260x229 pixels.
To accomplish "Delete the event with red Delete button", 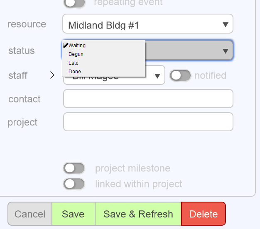I will pos(203,214).
